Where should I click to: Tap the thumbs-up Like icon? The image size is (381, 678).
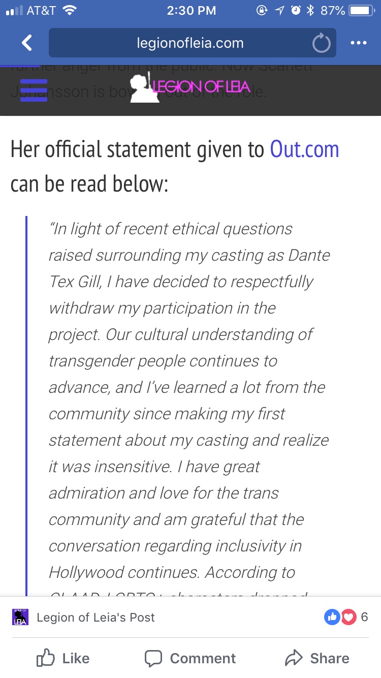point(46,658)
